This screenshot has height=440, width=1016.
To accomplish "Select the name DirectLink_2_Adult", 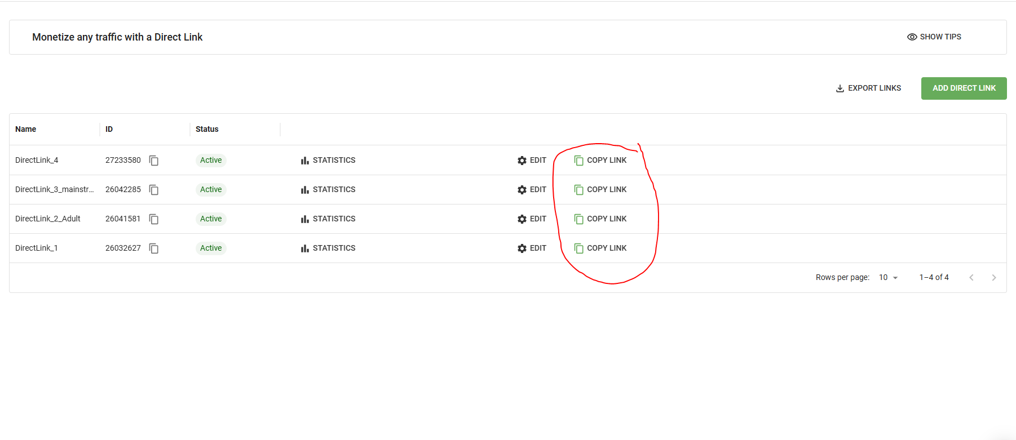I will pos(48,219).
